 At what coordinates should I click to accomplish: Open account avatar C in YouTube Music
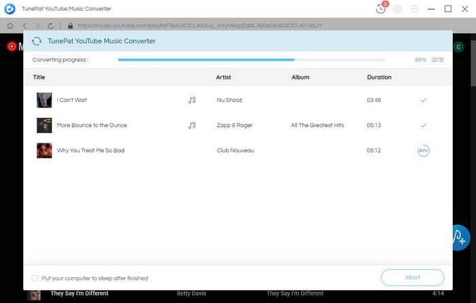click(x=458, y=47)
